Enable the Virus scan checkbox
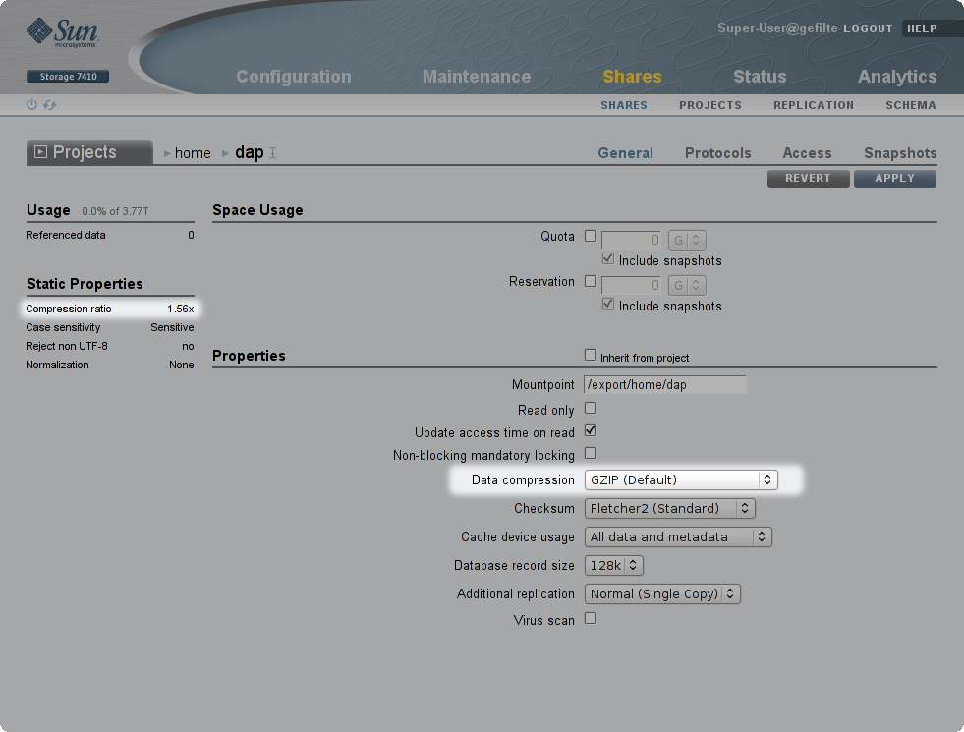This screenshot has width=964, height=732. 591,618
